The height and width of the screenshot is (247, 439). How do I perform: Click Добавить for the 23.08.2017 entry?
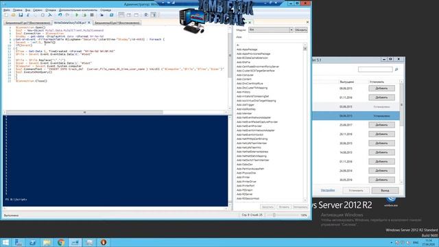[381, 125]
